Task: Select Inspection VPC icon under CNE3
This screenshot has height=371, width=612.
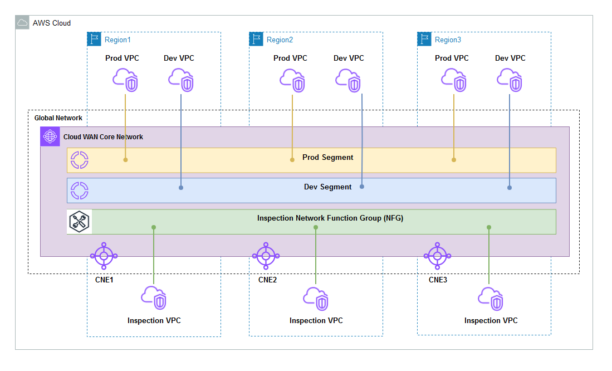Action: 491,299
